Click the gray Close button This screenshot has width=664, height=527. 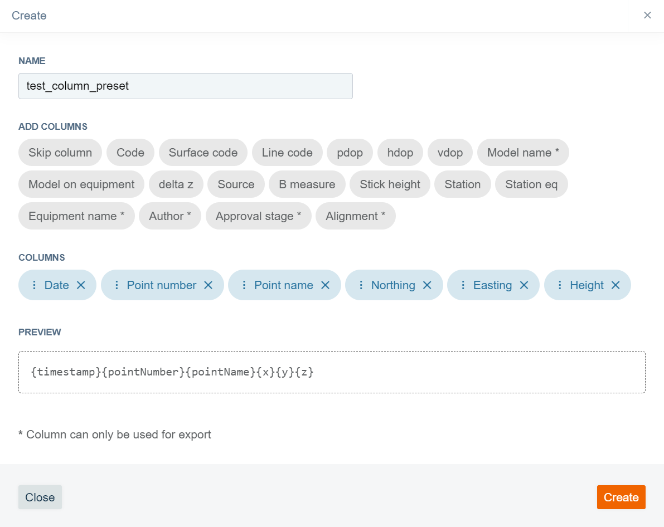(40, 497)
